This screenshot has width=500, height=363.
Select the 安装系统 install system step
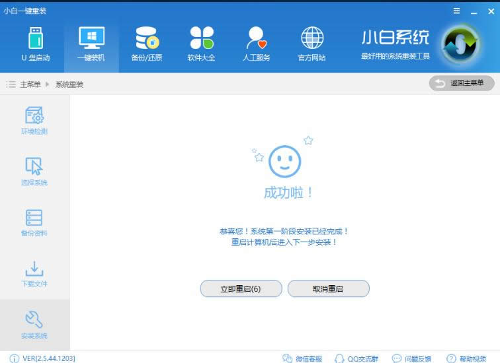coord(34,325)
